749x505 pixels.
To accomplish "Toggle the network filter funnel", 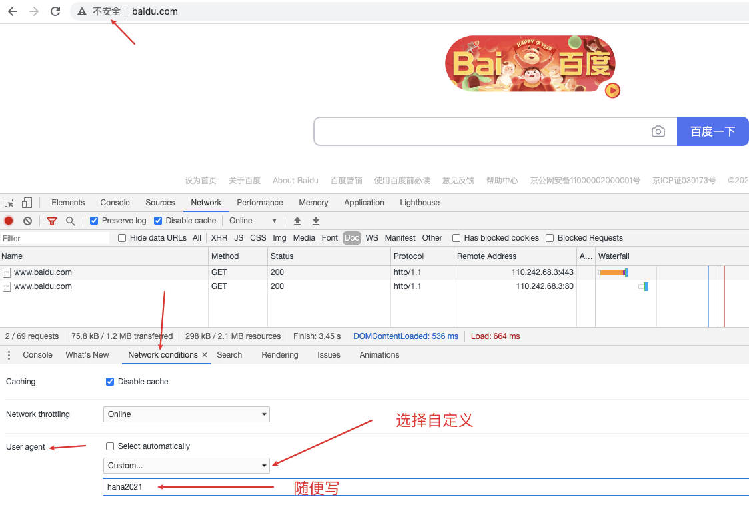I will [51, 221].
